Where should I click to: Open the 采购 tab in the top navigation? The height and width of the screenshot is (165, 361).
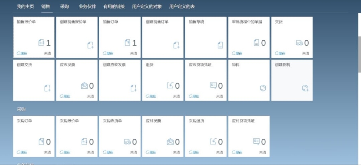pyautogui.click(x=64, y=6)
